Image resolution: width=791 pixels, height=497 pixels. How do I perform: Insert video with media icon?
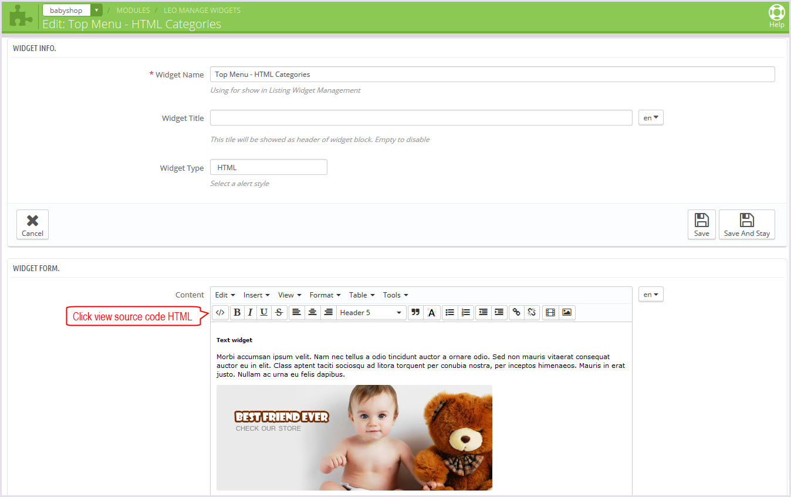[550, 313]
